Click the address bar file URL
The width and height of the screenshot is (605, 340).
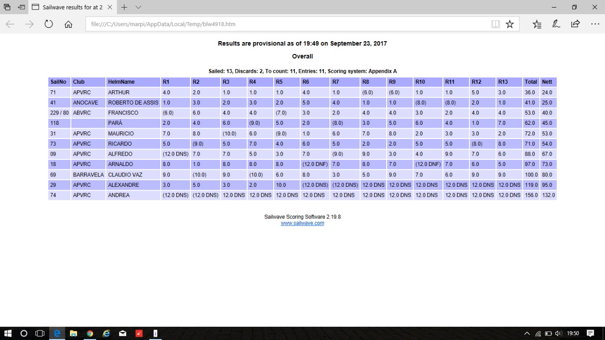point(284,24)
